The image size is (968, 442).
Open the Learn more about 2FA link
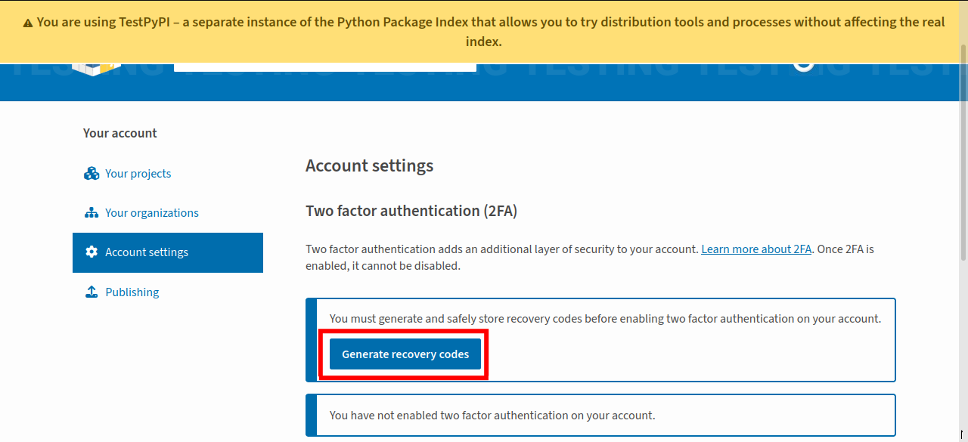[756, 249]
